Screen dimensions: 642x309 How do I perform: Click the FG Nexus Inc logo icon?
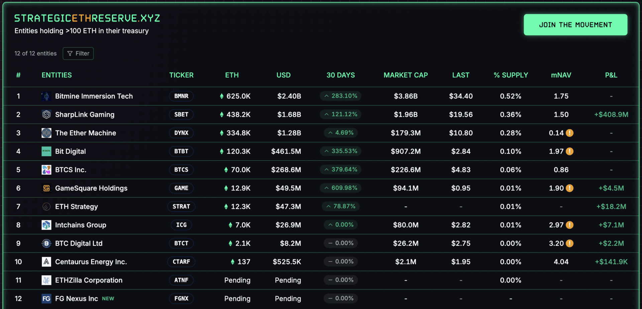click(x=46, y=299)
